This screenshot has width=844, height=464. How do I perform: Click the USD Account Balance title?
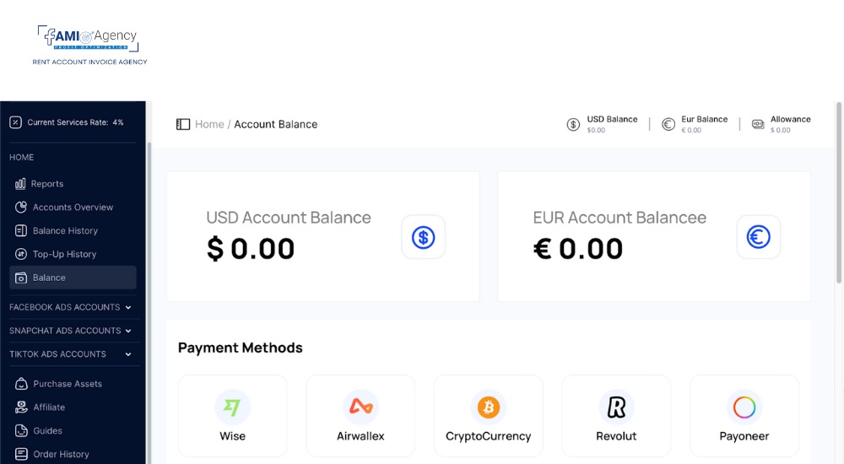tap(289, 218)
